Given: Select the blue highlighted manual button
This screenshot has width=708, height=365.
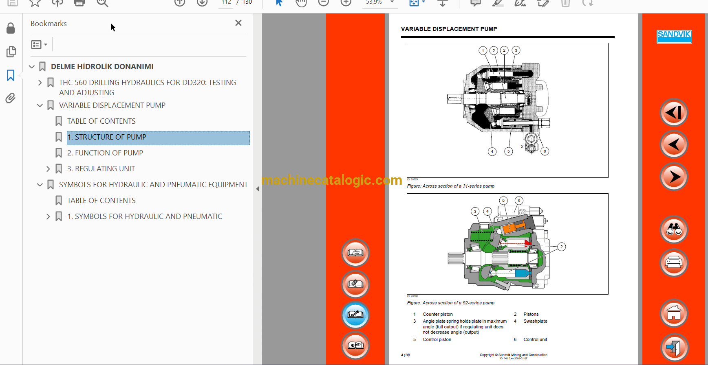Looking at the screenshot, I should (x=355, y=315).
